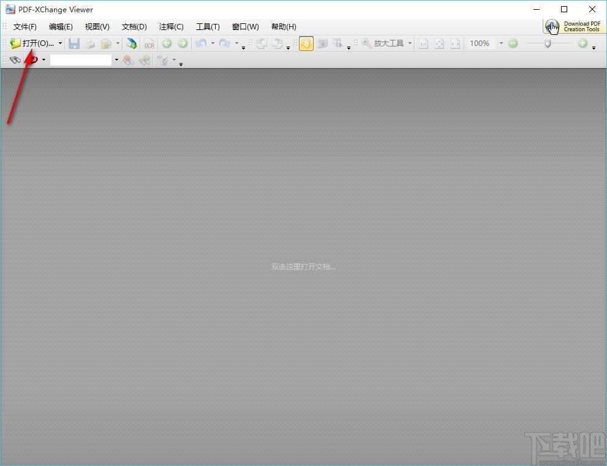607x466 pixels.
Task: Click the Find Next binoculars icon
Action: [145, 60]
